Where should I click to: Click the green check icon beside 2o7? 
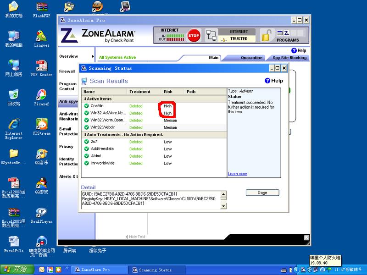[86, 142]
